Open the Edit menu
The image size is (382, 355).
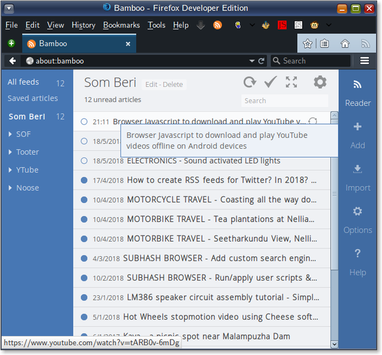[32, 25]
